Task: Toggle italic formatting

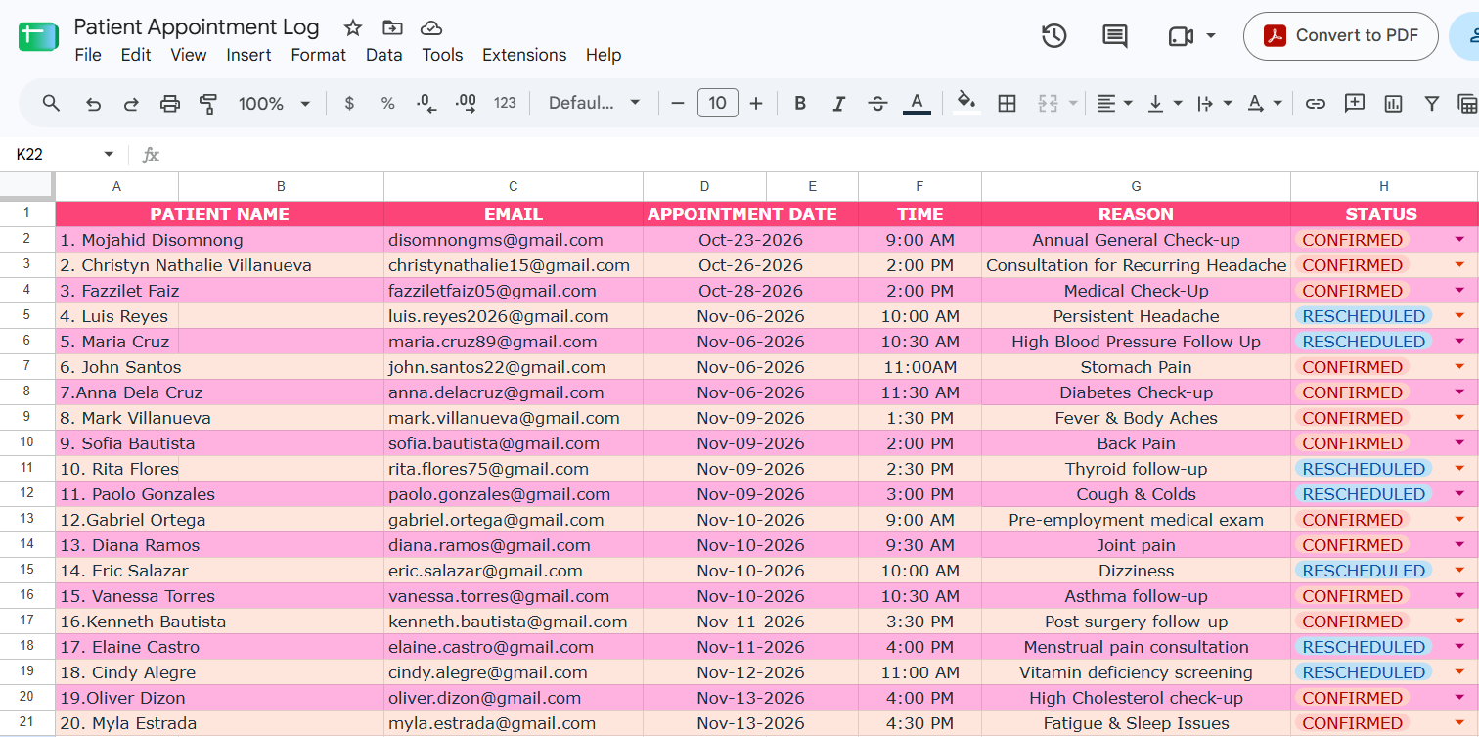Action: tap(838, 103)
